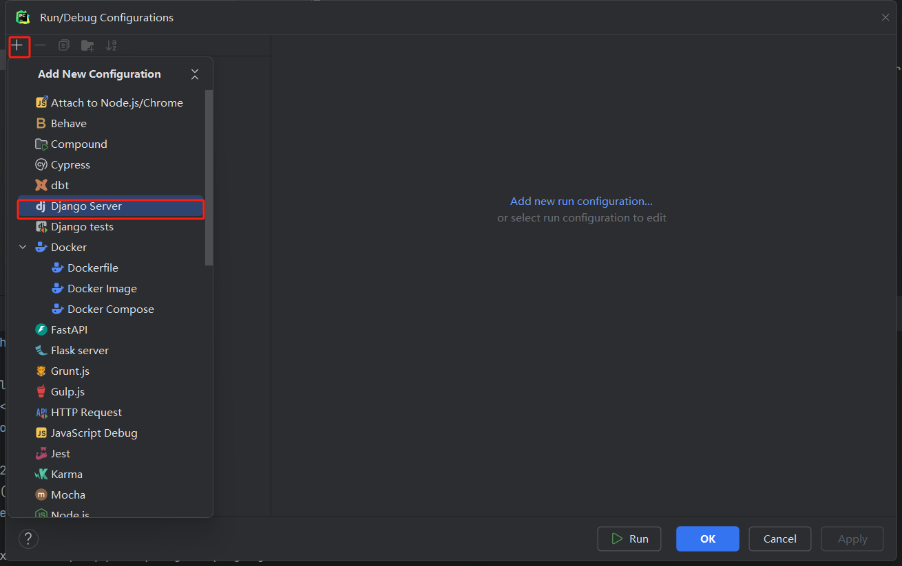Confirm with the OK button

tap(708, 539)
